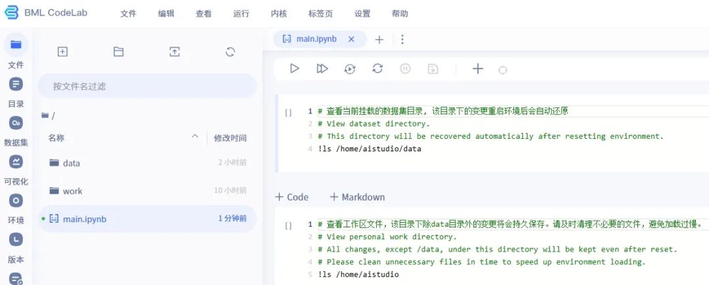The width and height of the screenshot is (709, 285).
Task: Click the save notebook icon
Action: pos(433,69)
